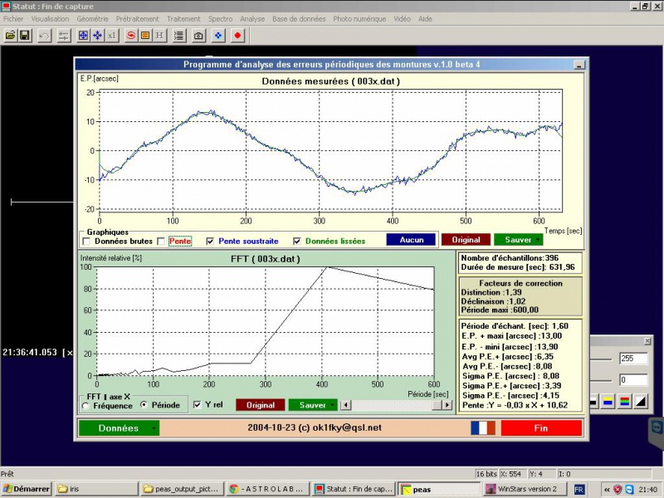Open the Analyse menu

(x=252, y=19)
